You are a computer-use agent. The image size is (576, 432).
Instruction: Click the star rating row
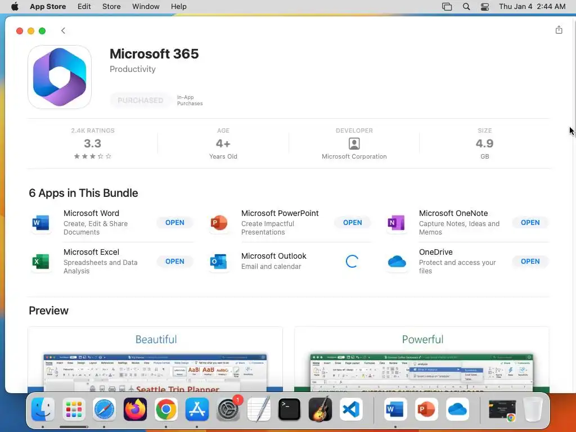(93, 156)
